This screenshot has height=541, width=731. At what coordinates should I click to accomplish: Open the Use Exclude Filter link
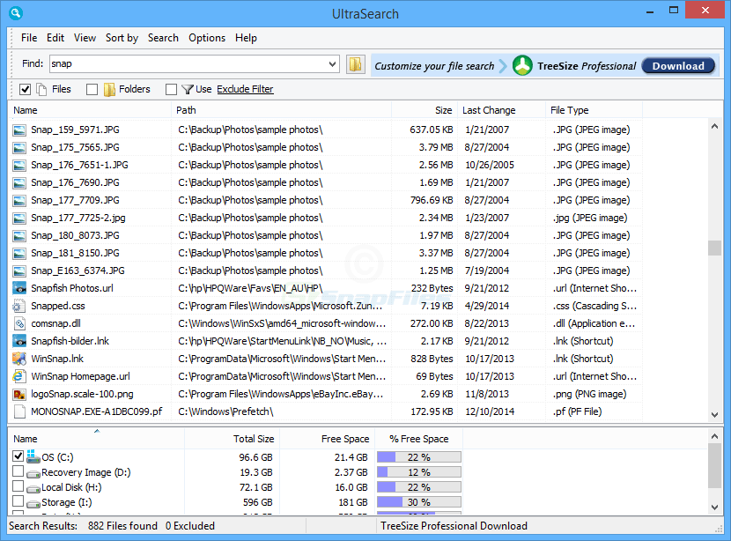click(247, 89)
